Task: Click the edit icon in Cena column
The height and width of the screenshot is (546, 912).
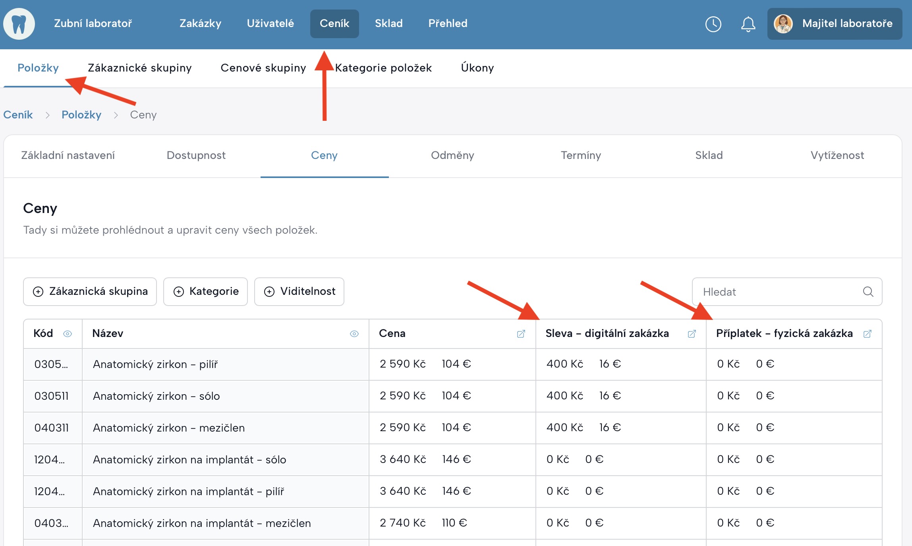Action: tap(521, 334)
